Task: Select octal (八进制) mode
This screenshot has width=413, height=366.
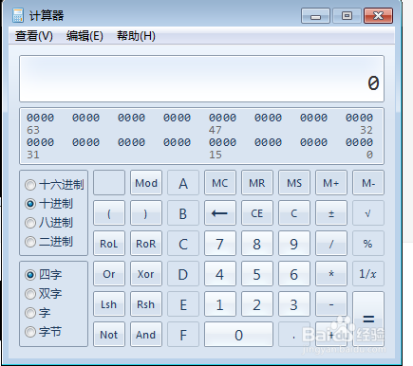Action: [x=48, y=223]
